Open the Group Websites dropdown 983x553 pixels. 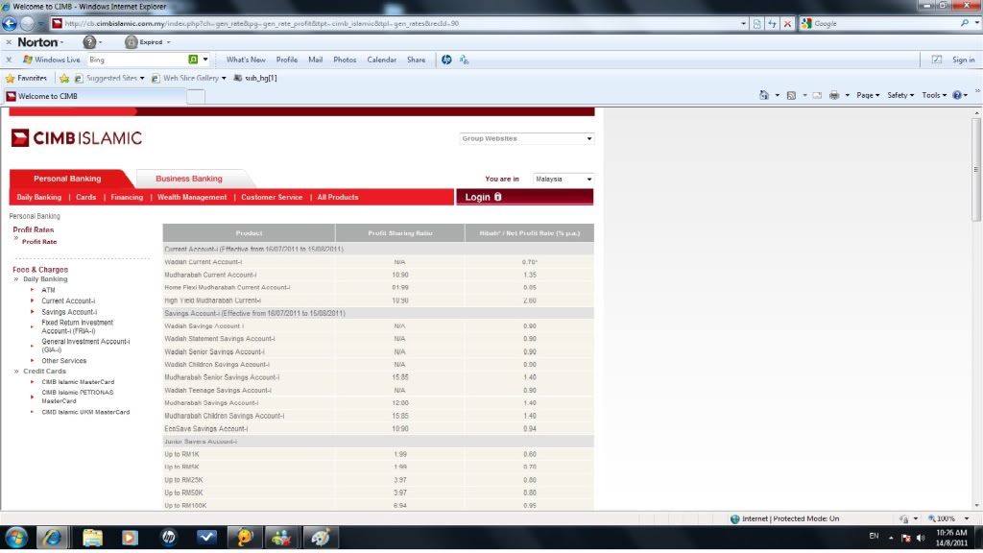[527, 138]
